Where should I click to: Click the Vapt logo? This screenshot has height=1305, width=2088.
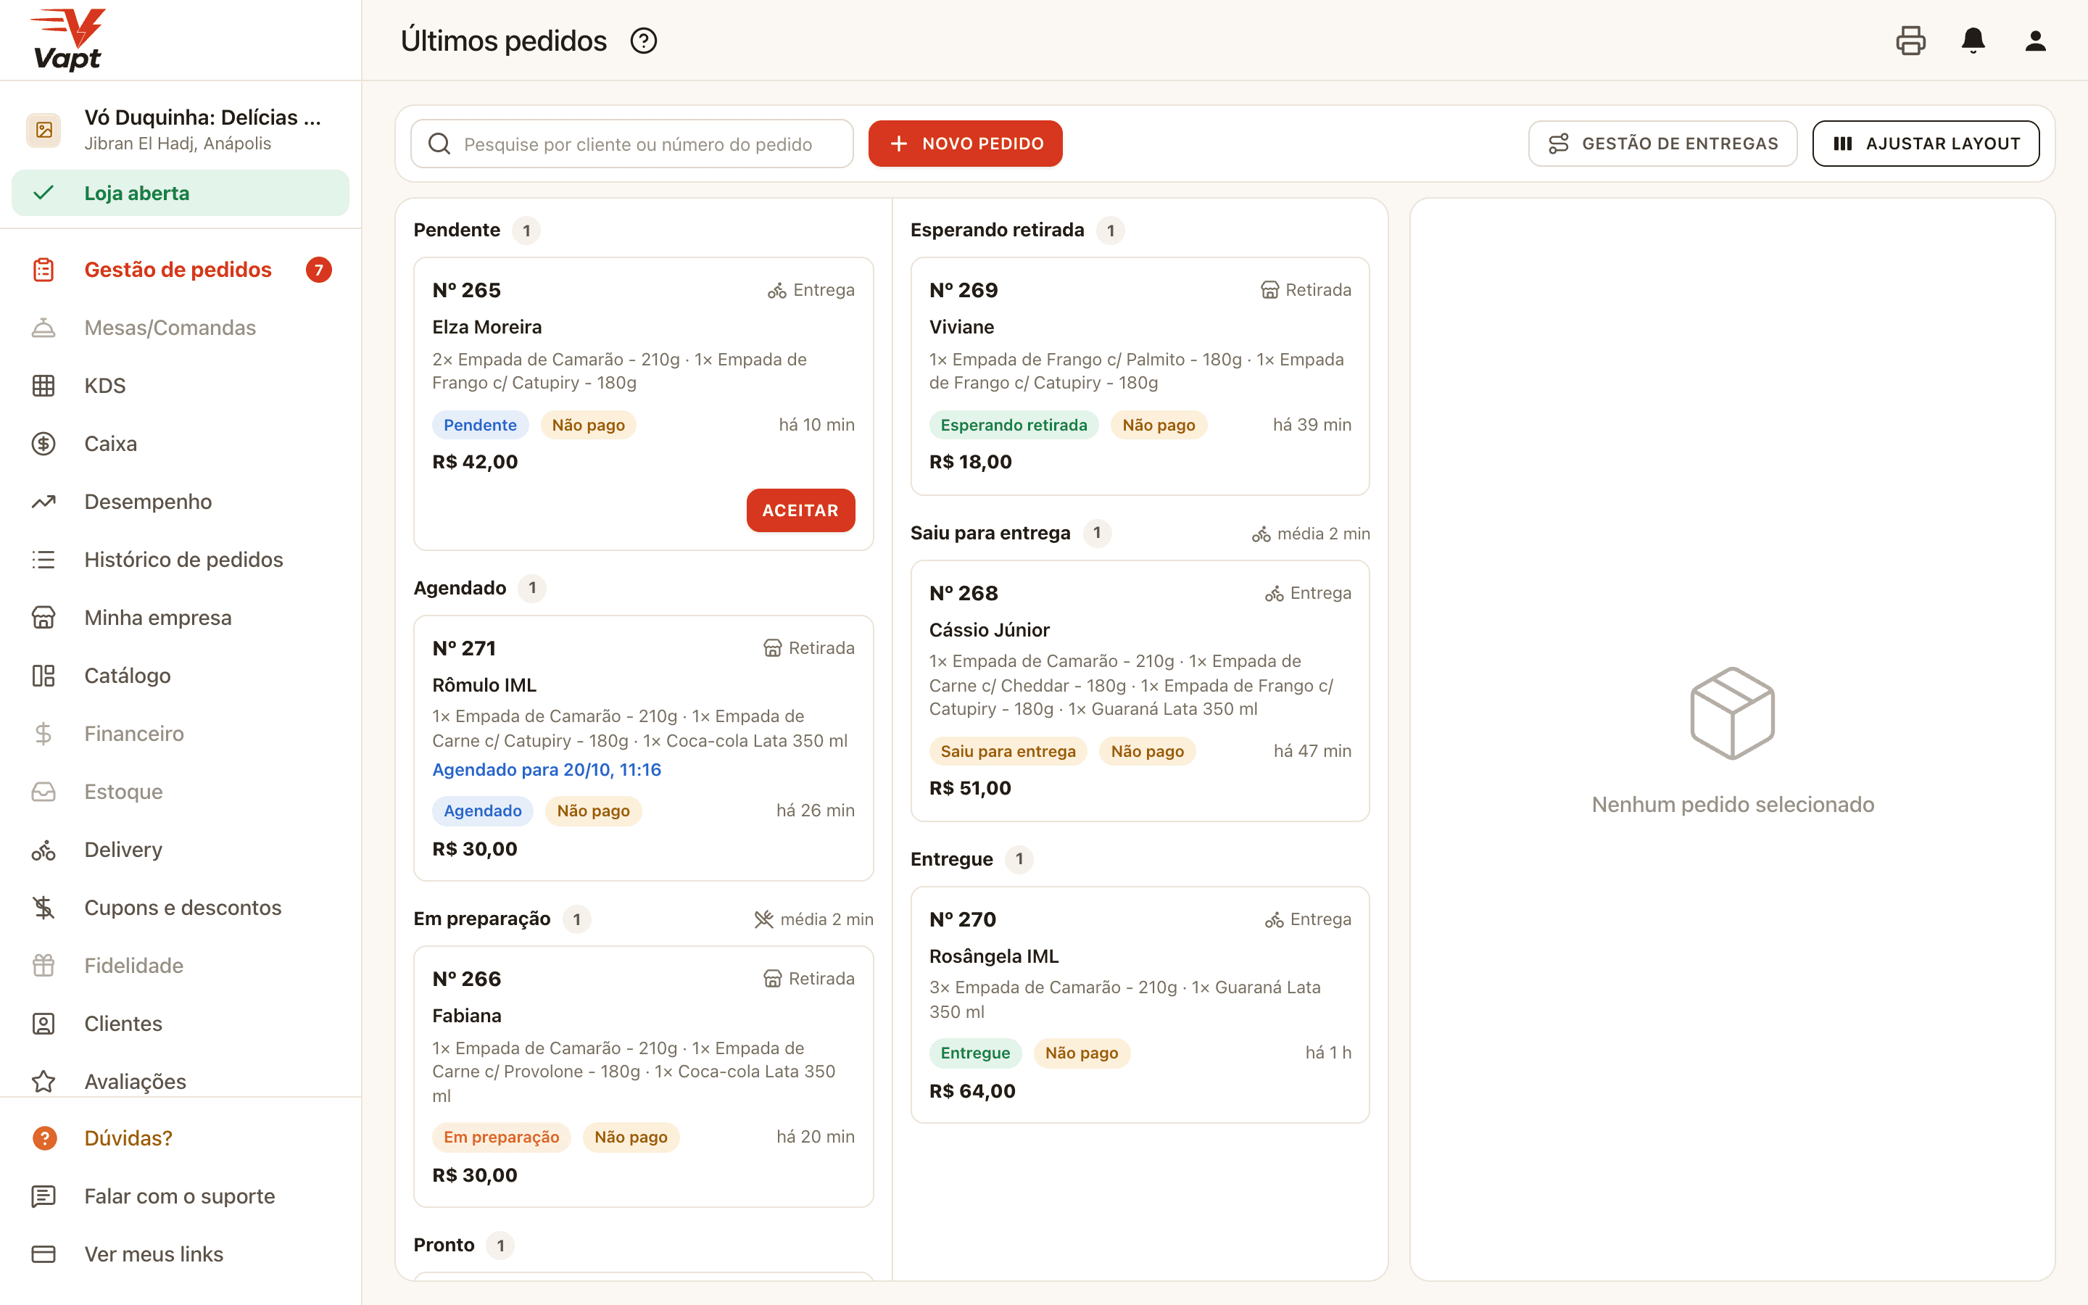[67, 40]
